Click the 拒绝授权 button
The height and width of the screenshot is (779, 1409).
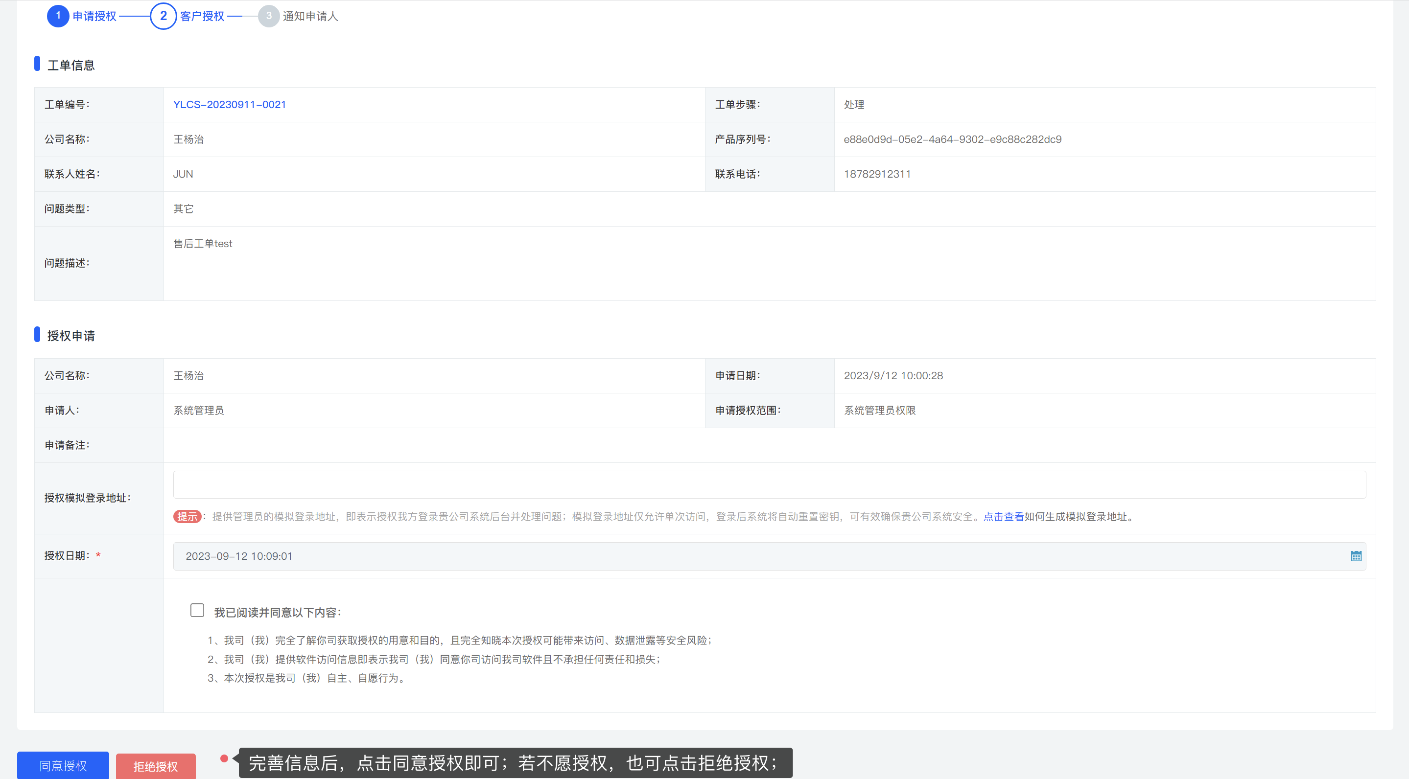[155, 766]
